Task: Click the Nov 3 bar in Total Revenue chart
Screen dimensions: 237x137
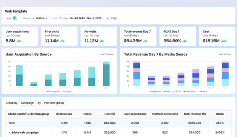Action: [136, 73]
